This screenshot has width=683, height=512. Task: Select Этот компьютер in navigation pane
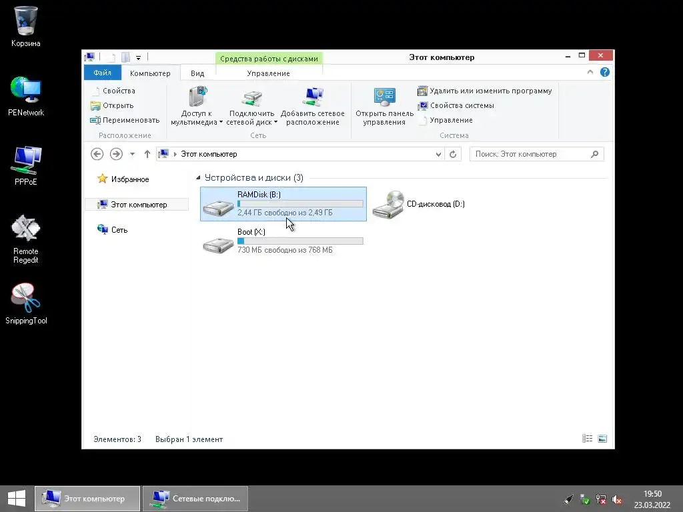[x=137, y=205]
